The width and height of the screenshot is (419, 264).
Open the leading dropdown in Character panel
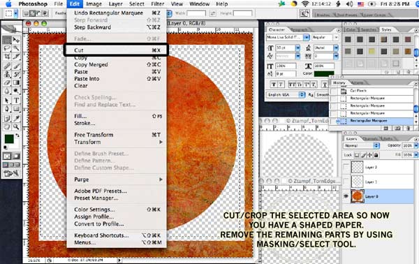point(336,47)
